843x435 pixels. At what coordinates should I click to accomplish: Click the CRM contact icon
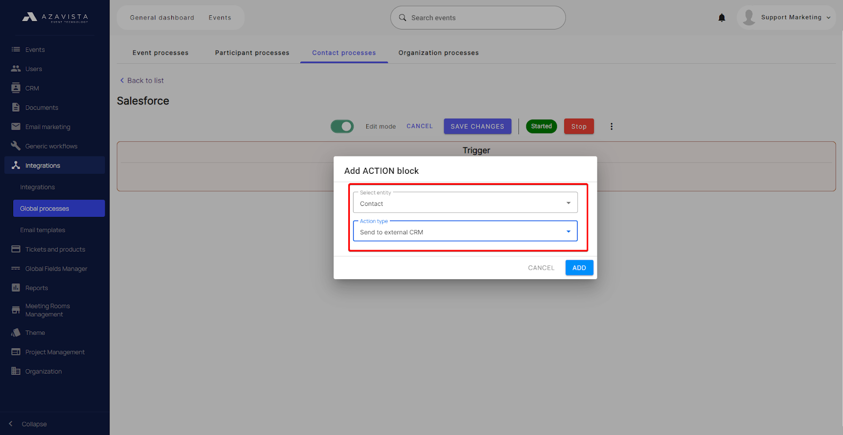tap(16, 88)
